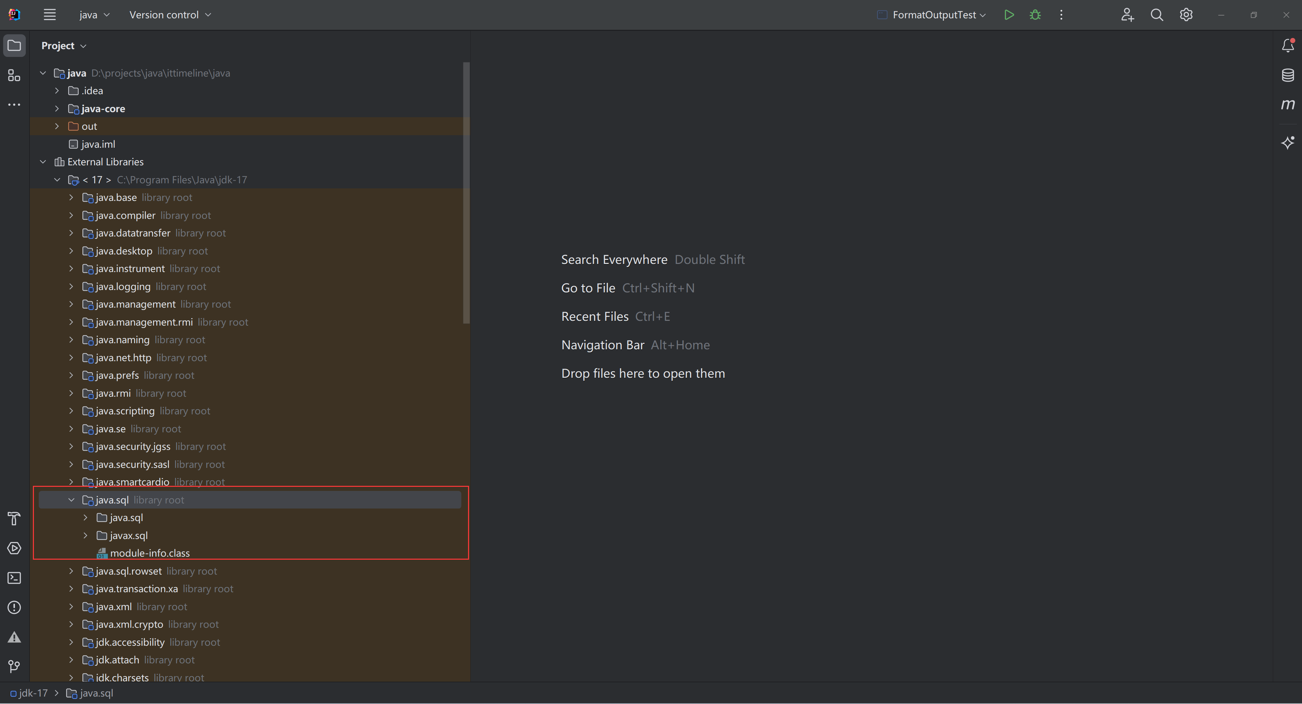Click the project tree vertical scrollbar

click(x=466, y=192)
